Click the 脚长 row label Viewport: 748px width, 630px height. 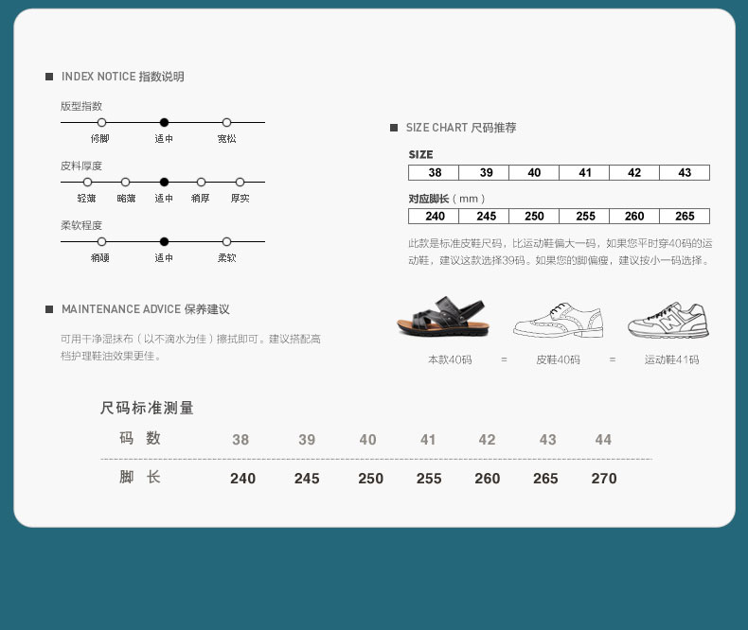point(140,477)
